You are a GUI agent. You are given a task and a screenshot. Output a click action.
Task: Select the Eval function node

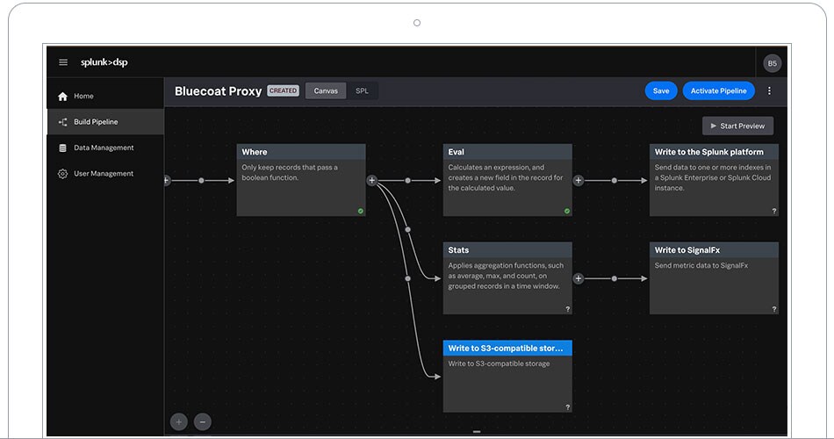coord(507,180)
